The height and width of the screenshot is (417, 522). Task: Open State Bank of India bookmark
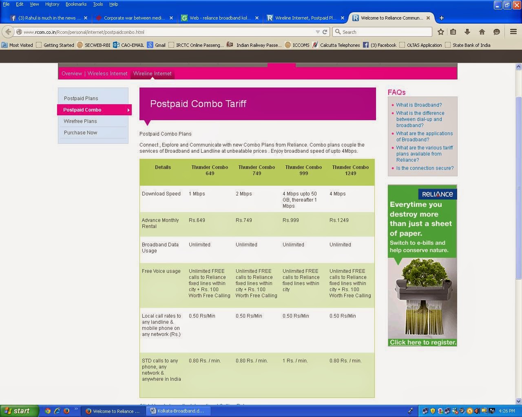click(468, 45)
